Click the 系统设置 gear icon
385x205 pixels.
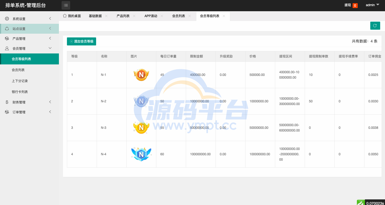(7, 19)
